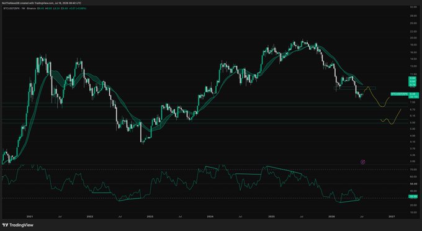This screenshot has height=231, width=422.
Task: Click the 13.00 price scale label
Action: click(413, 66)
